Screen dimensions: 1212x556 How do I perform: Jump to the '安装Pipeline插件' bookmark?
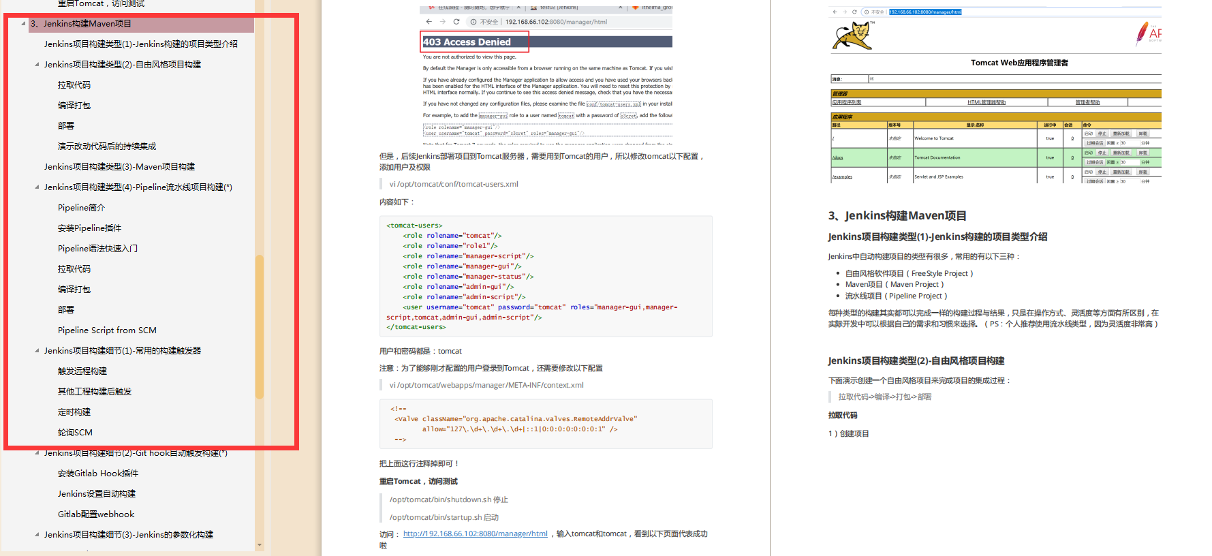tap(90, 228)
